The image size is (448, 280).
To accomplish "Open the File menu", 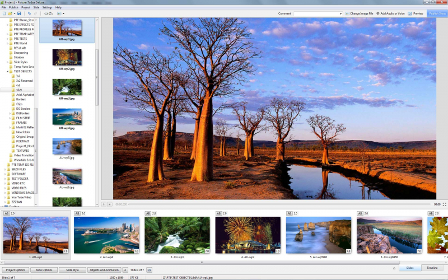I will click(x=3, y=7).
